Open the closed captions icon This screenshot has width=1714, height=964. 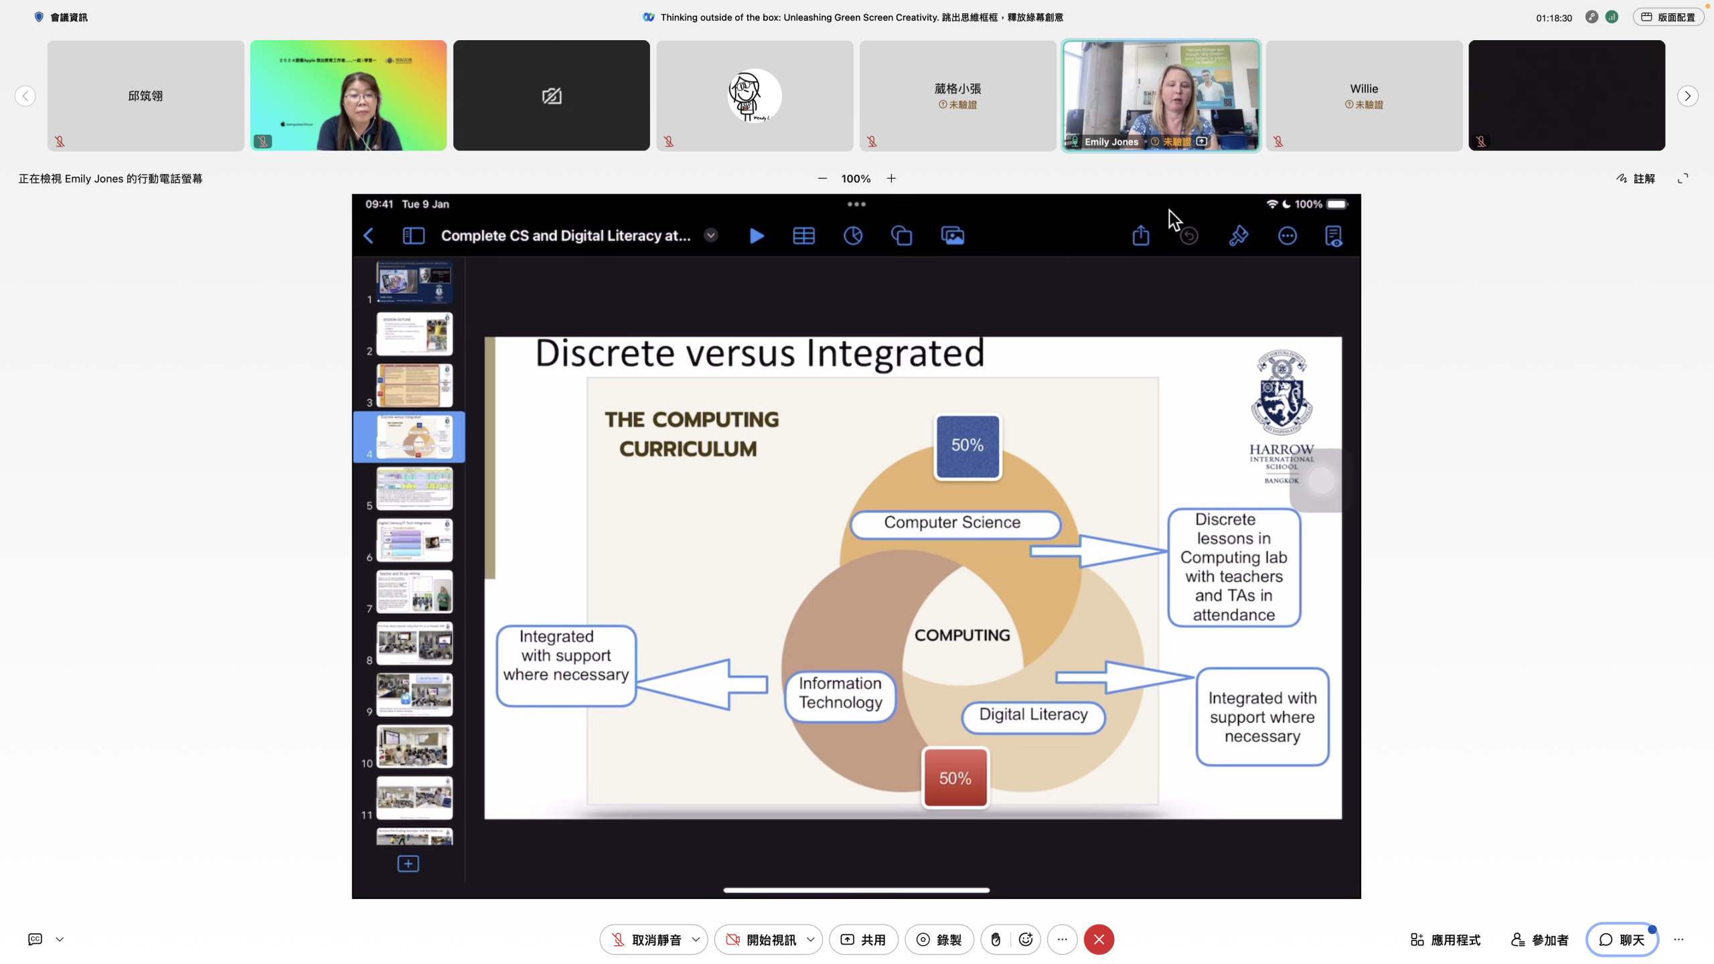click(x=35, y=939)
